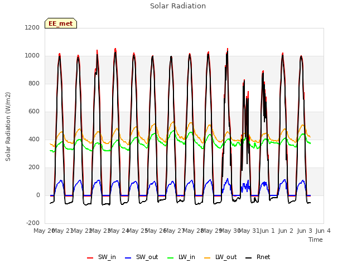Toggle the LW_out legend entry

tap(220, 257)
